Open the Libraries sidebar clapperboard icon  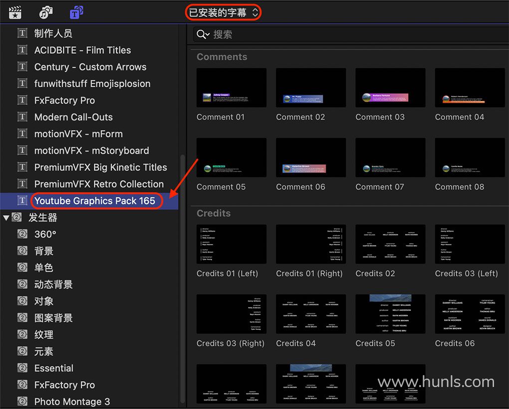15,12
